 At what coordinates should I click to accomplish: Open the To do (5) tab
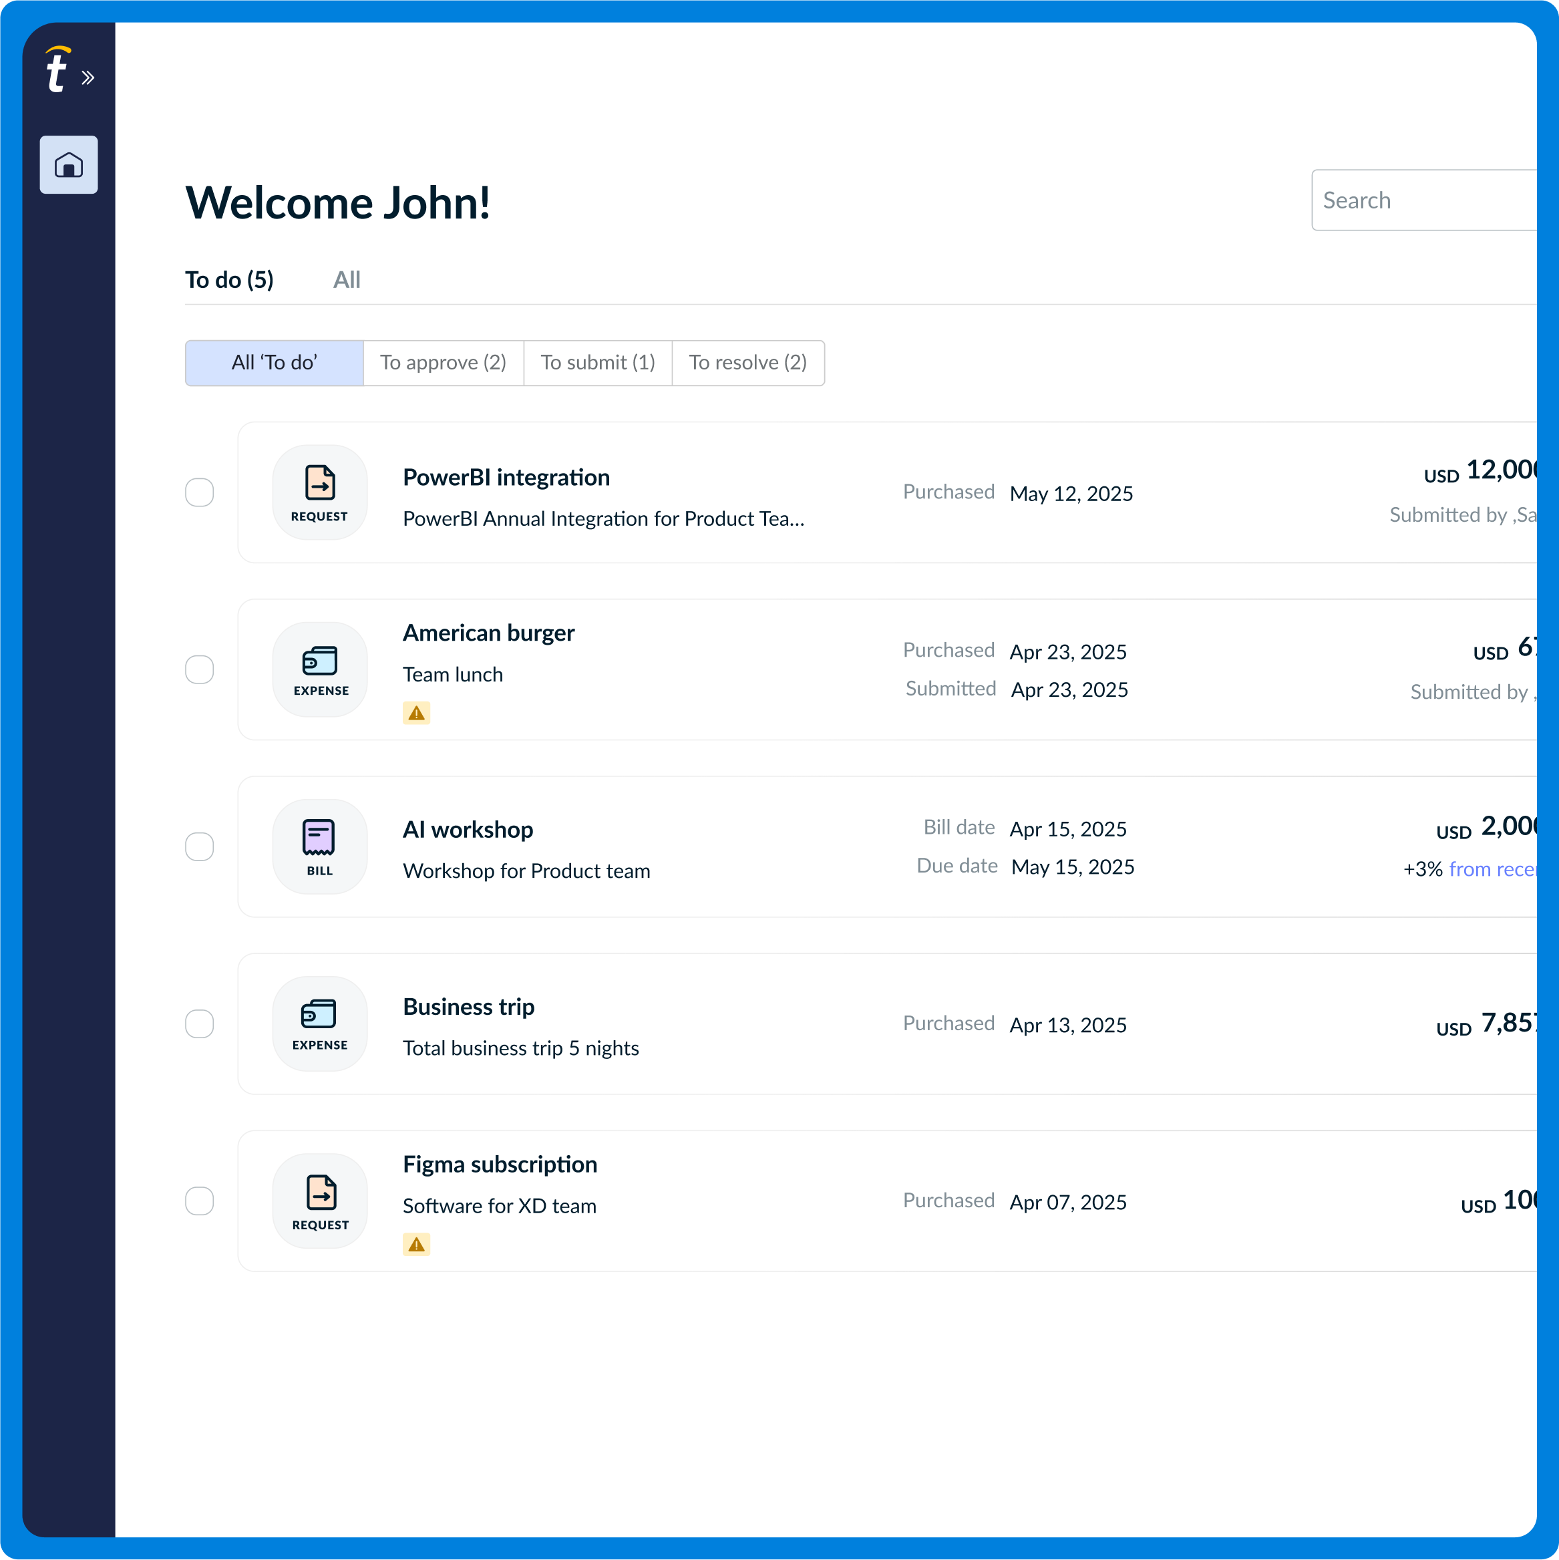[229, 280]
